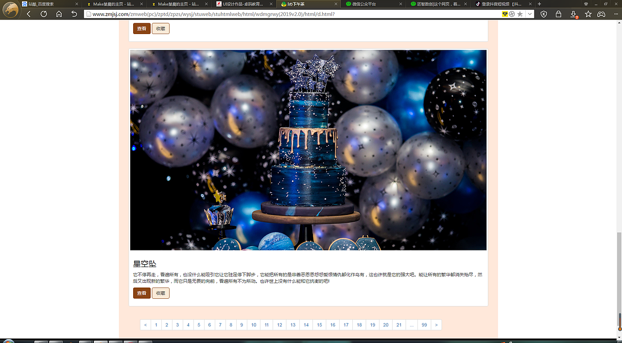
Task: Reload the page with refresh icon
Action: click(x=44, y=14)
